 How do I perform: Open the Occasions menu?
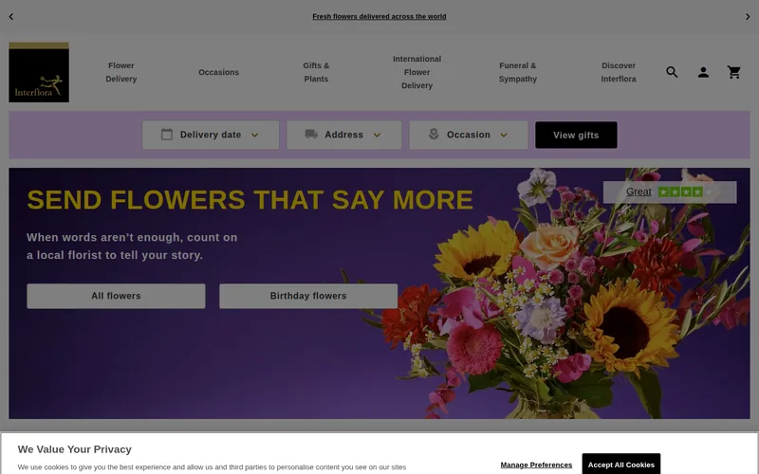218,72
